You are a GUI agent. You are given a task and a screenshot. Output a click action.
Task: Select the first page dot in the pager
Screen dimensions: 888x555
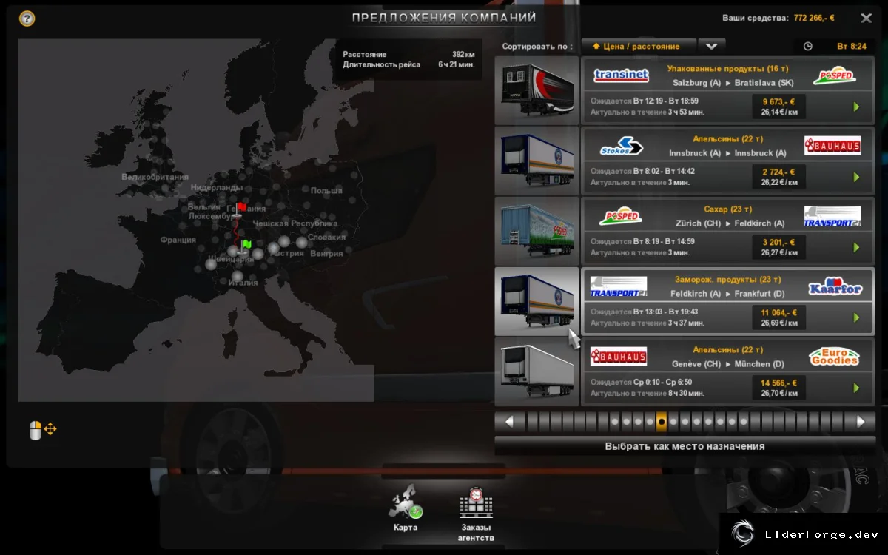coord(614,422)
